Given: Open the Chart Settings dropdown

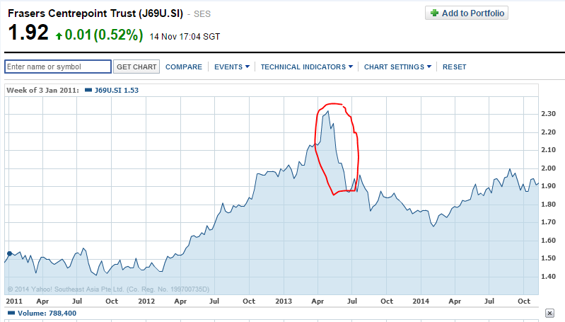Looking at the screenshot, I should pyautogui.click(x=397, y=67).
